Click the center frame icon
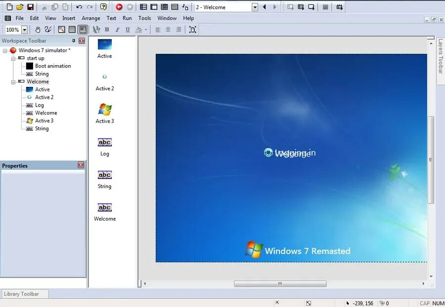The height and width of the screenshot is (307, 445). point(193,30)
